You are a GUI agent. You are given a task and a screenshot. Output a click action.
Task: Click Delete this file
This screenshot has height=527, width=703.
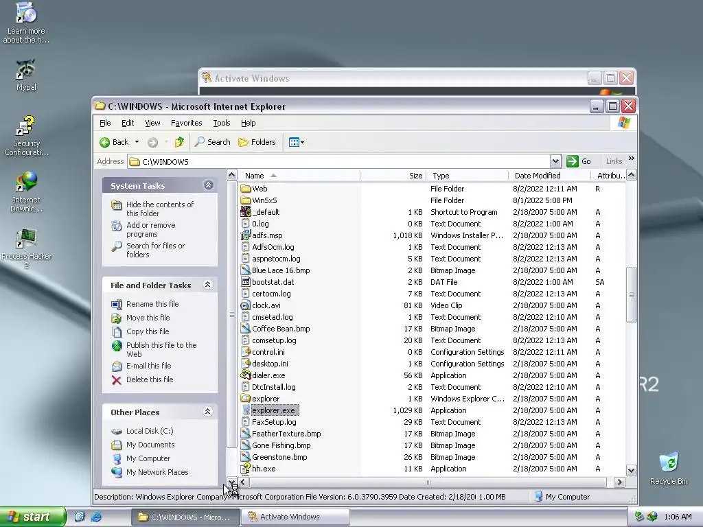coord(149,379)
